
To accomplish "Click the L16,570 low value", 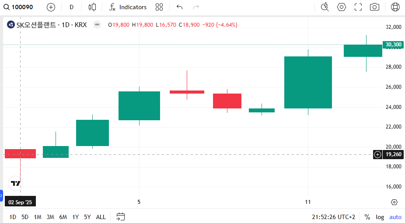I will [166, 25].
